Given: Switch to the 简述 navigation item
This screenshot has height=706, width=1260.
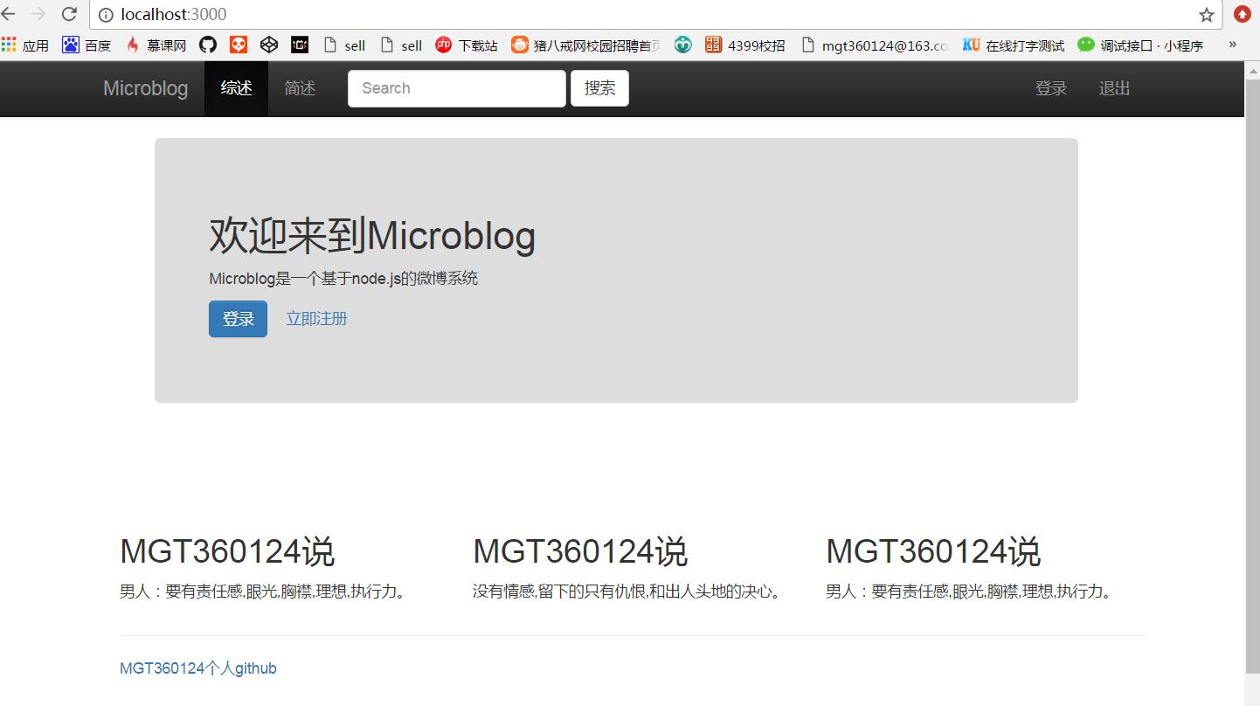Looking at the screenshot, I should point(300,87).
